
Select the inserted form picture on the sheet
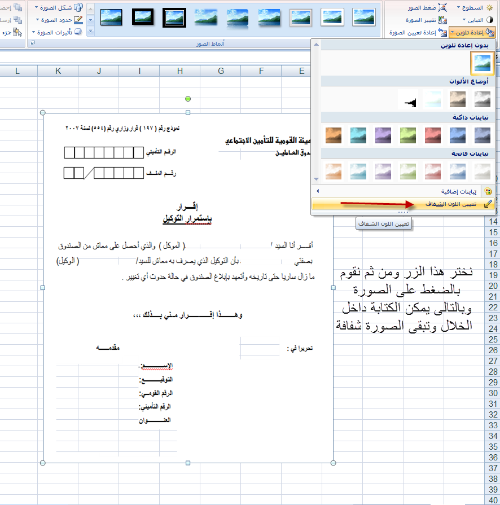[188, 288]
